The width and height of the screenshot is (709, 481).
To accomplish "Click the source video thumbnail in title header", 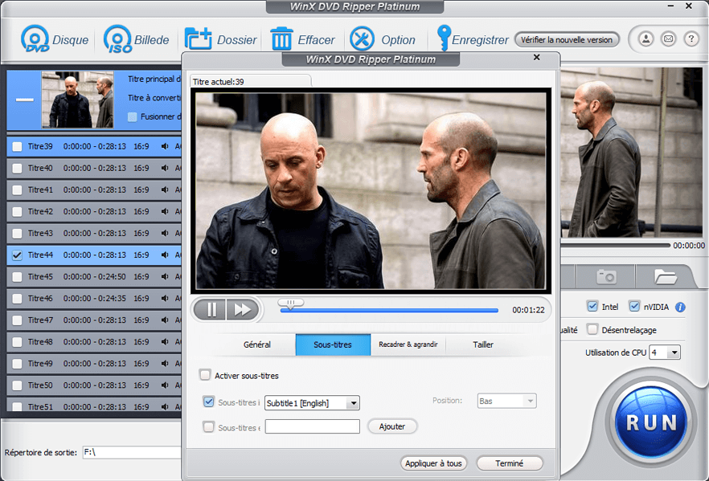I will click(x=78, y=100).
